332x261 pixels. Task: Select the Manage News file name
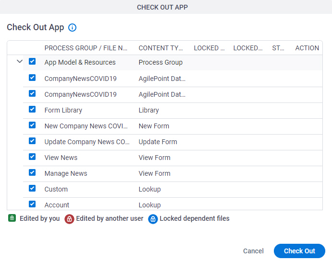point(66,173)
